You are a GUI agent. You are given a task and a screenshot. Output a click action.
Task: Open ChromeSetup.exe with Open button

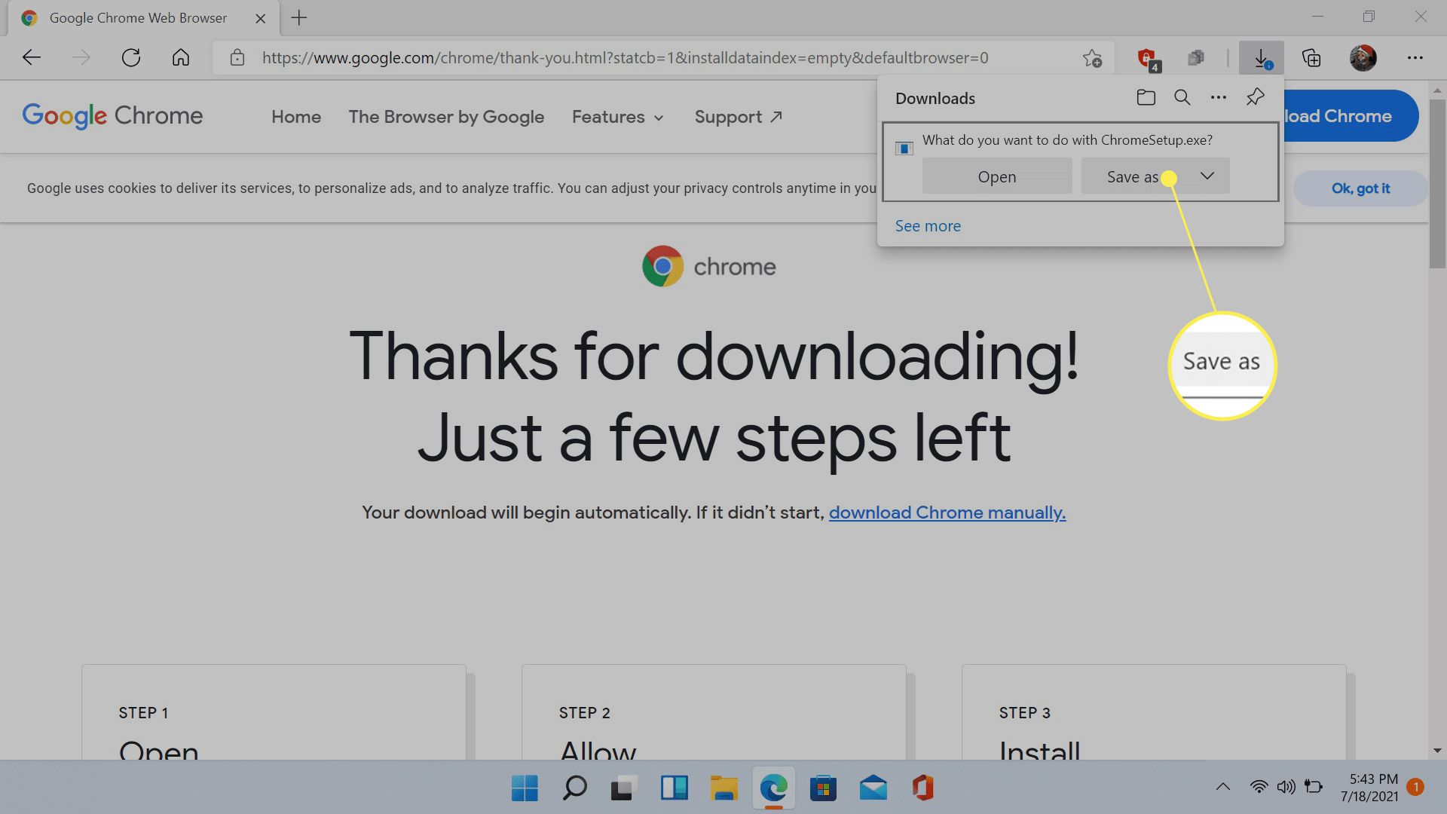(x=997, y=176)
